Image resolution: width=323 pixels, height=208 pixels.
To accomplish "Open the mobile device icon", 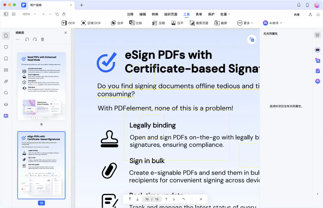I will tap(307, 5).
